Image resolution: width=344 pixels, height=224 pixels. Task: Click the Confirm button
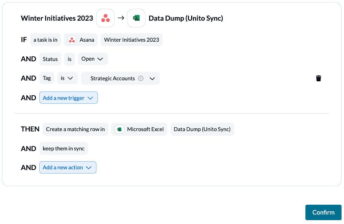323,212
